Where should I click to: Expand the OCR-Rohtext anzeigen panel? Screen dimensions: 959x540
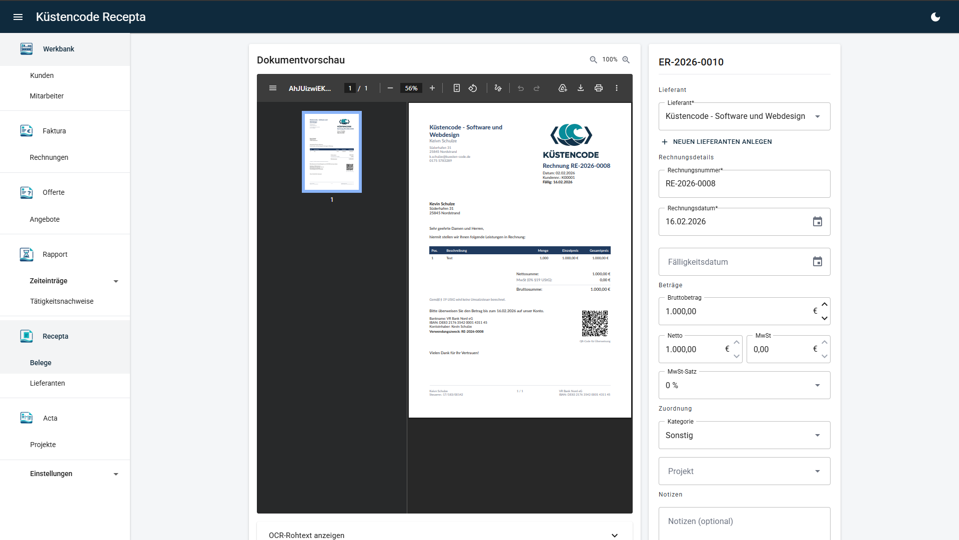pos(614,535)
